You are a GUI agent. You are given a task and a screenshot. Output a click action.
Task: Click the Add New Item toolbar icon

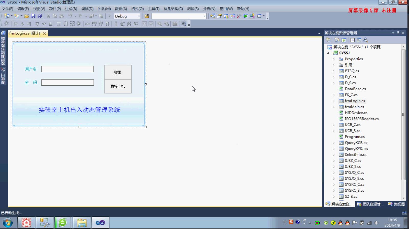click(x=17, y=16)
